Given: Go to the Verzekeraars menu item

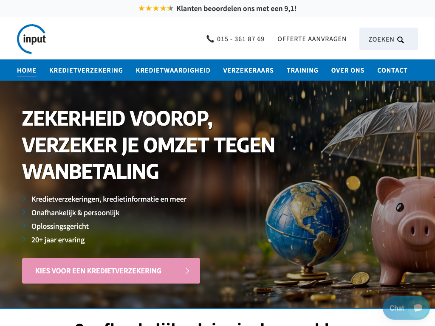Looking at the screenshot, I should [248, 70].
